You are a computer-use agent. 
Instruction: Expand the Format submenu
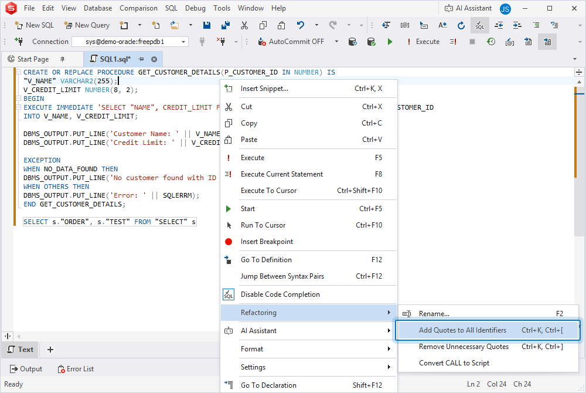point(309,349)
